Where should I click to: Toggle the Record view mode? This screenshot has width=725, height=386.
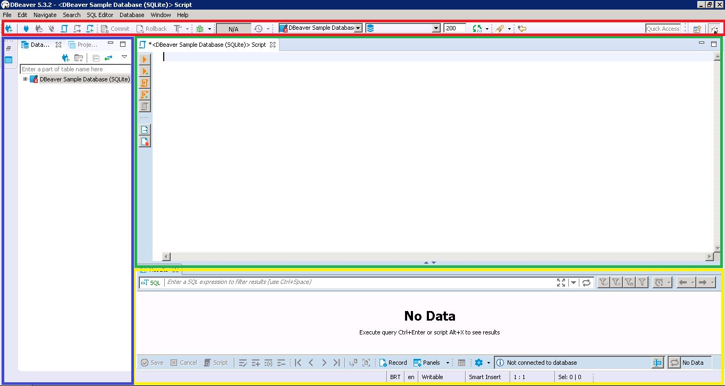click(x=393, y=363)
